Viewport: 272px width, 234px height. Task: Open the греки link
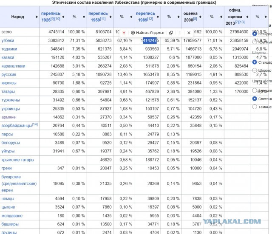[x=6, y=168]
